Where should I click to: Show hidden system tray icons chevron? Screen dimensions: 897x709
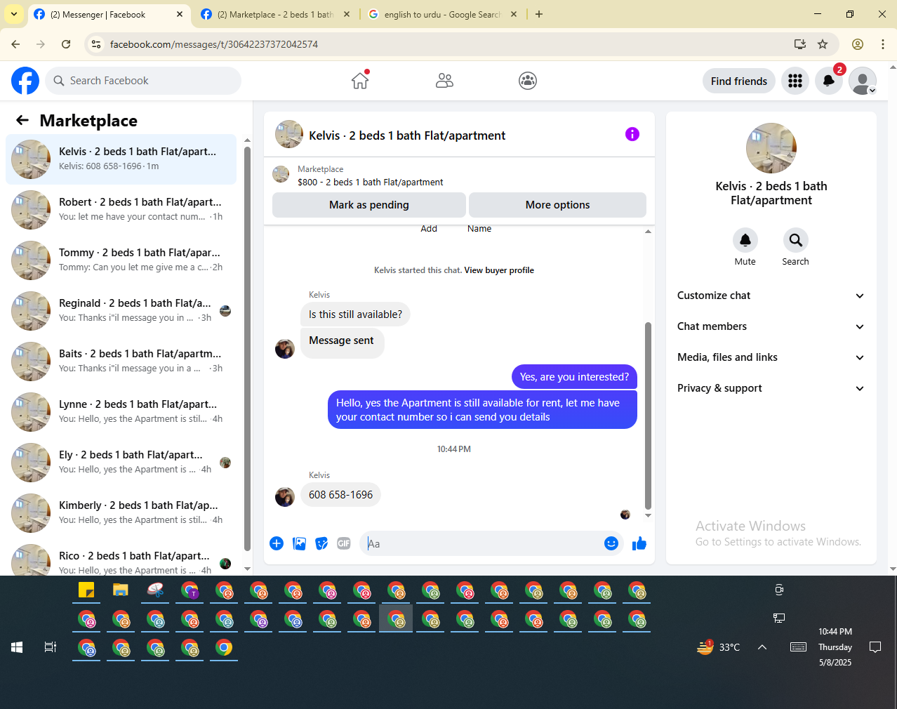762,647
